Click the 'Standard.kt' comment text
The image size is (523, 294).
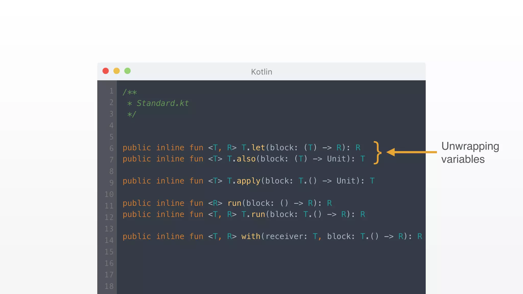click(163, 103)
